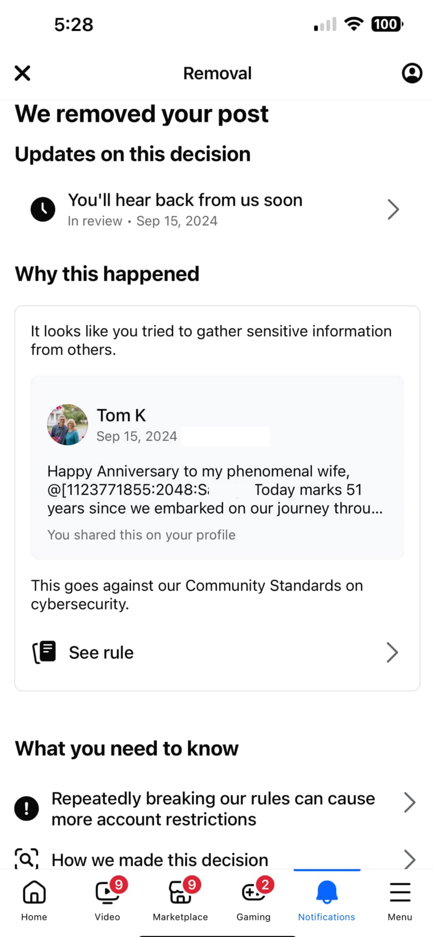
Task: Expand the account restrictions chevron
Action: (410, 802)
